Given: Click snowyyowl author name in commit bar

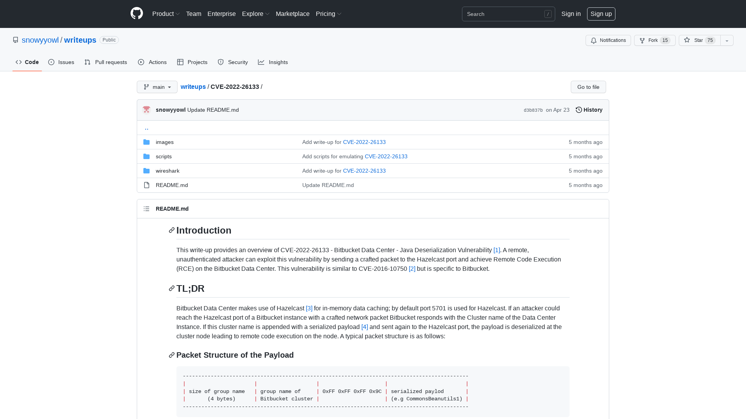Looking at the screenshot, I should 171,110.
